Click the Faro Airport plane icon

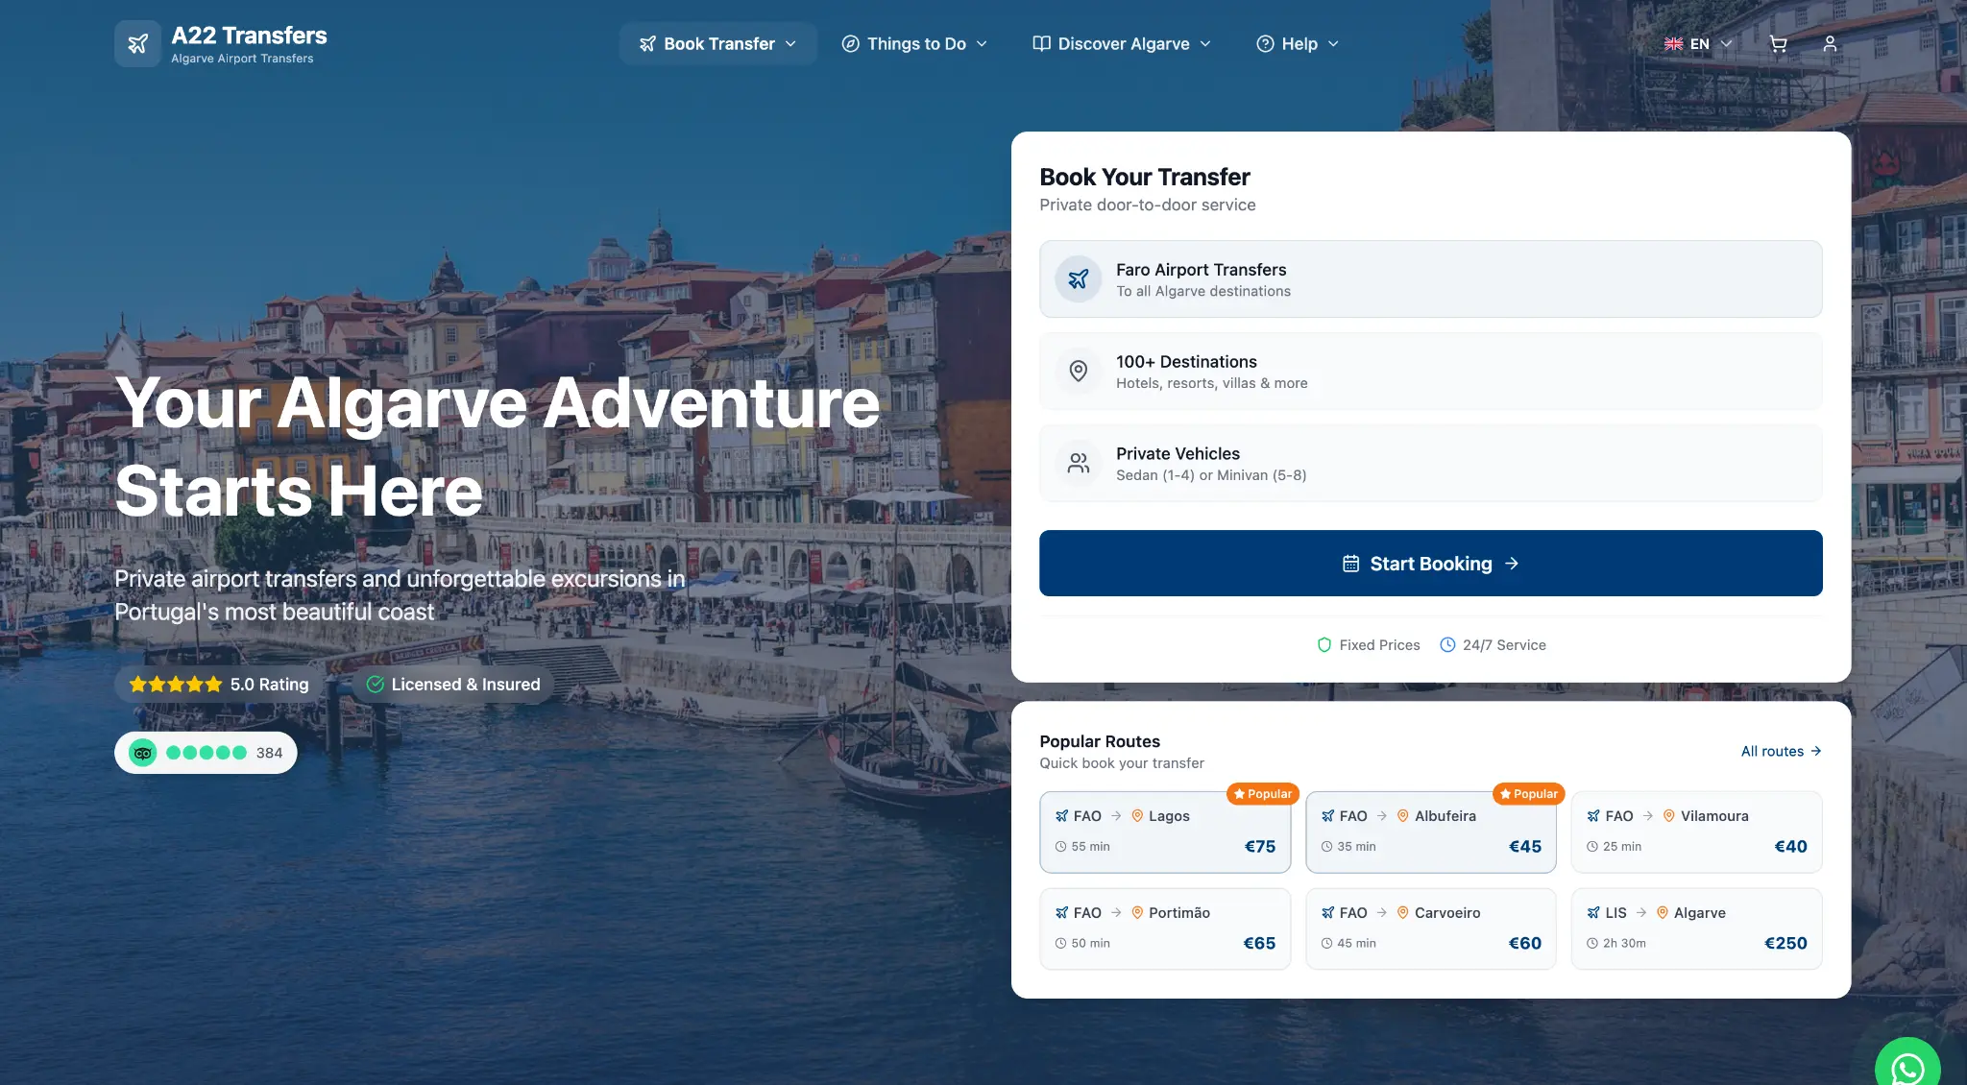(x=1079, y=279)
